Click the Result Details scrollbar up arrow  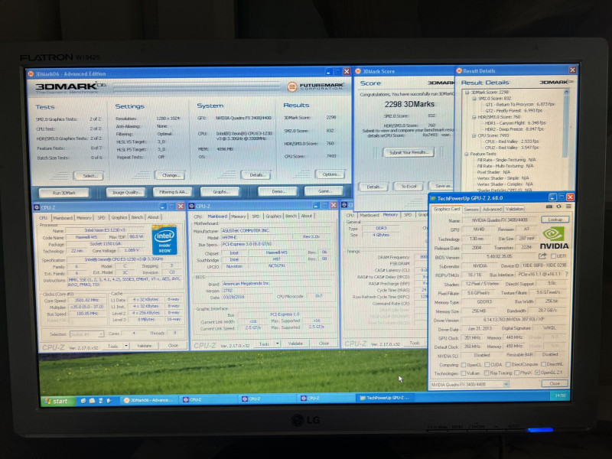[x=566, y=92]
